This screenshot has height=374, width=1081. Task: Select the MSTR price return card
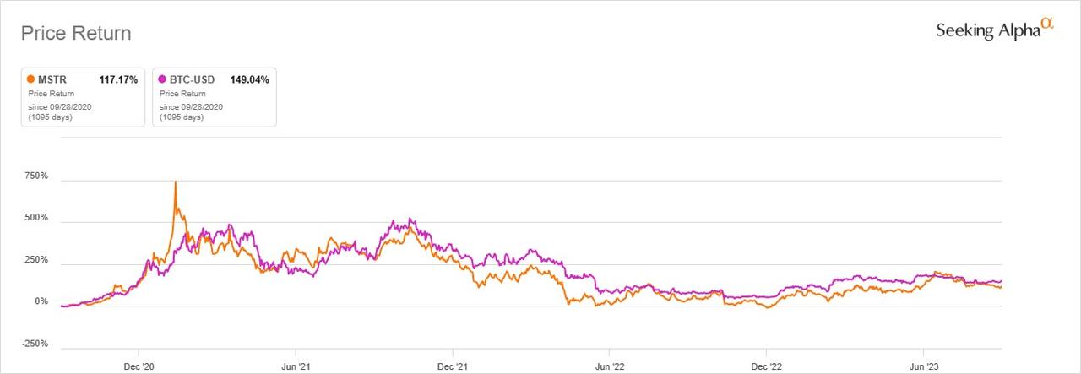[x=82, y=96]
